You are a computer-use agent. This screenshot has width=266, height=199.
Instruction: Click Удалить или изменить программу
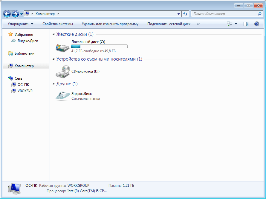tap(110, 24)
